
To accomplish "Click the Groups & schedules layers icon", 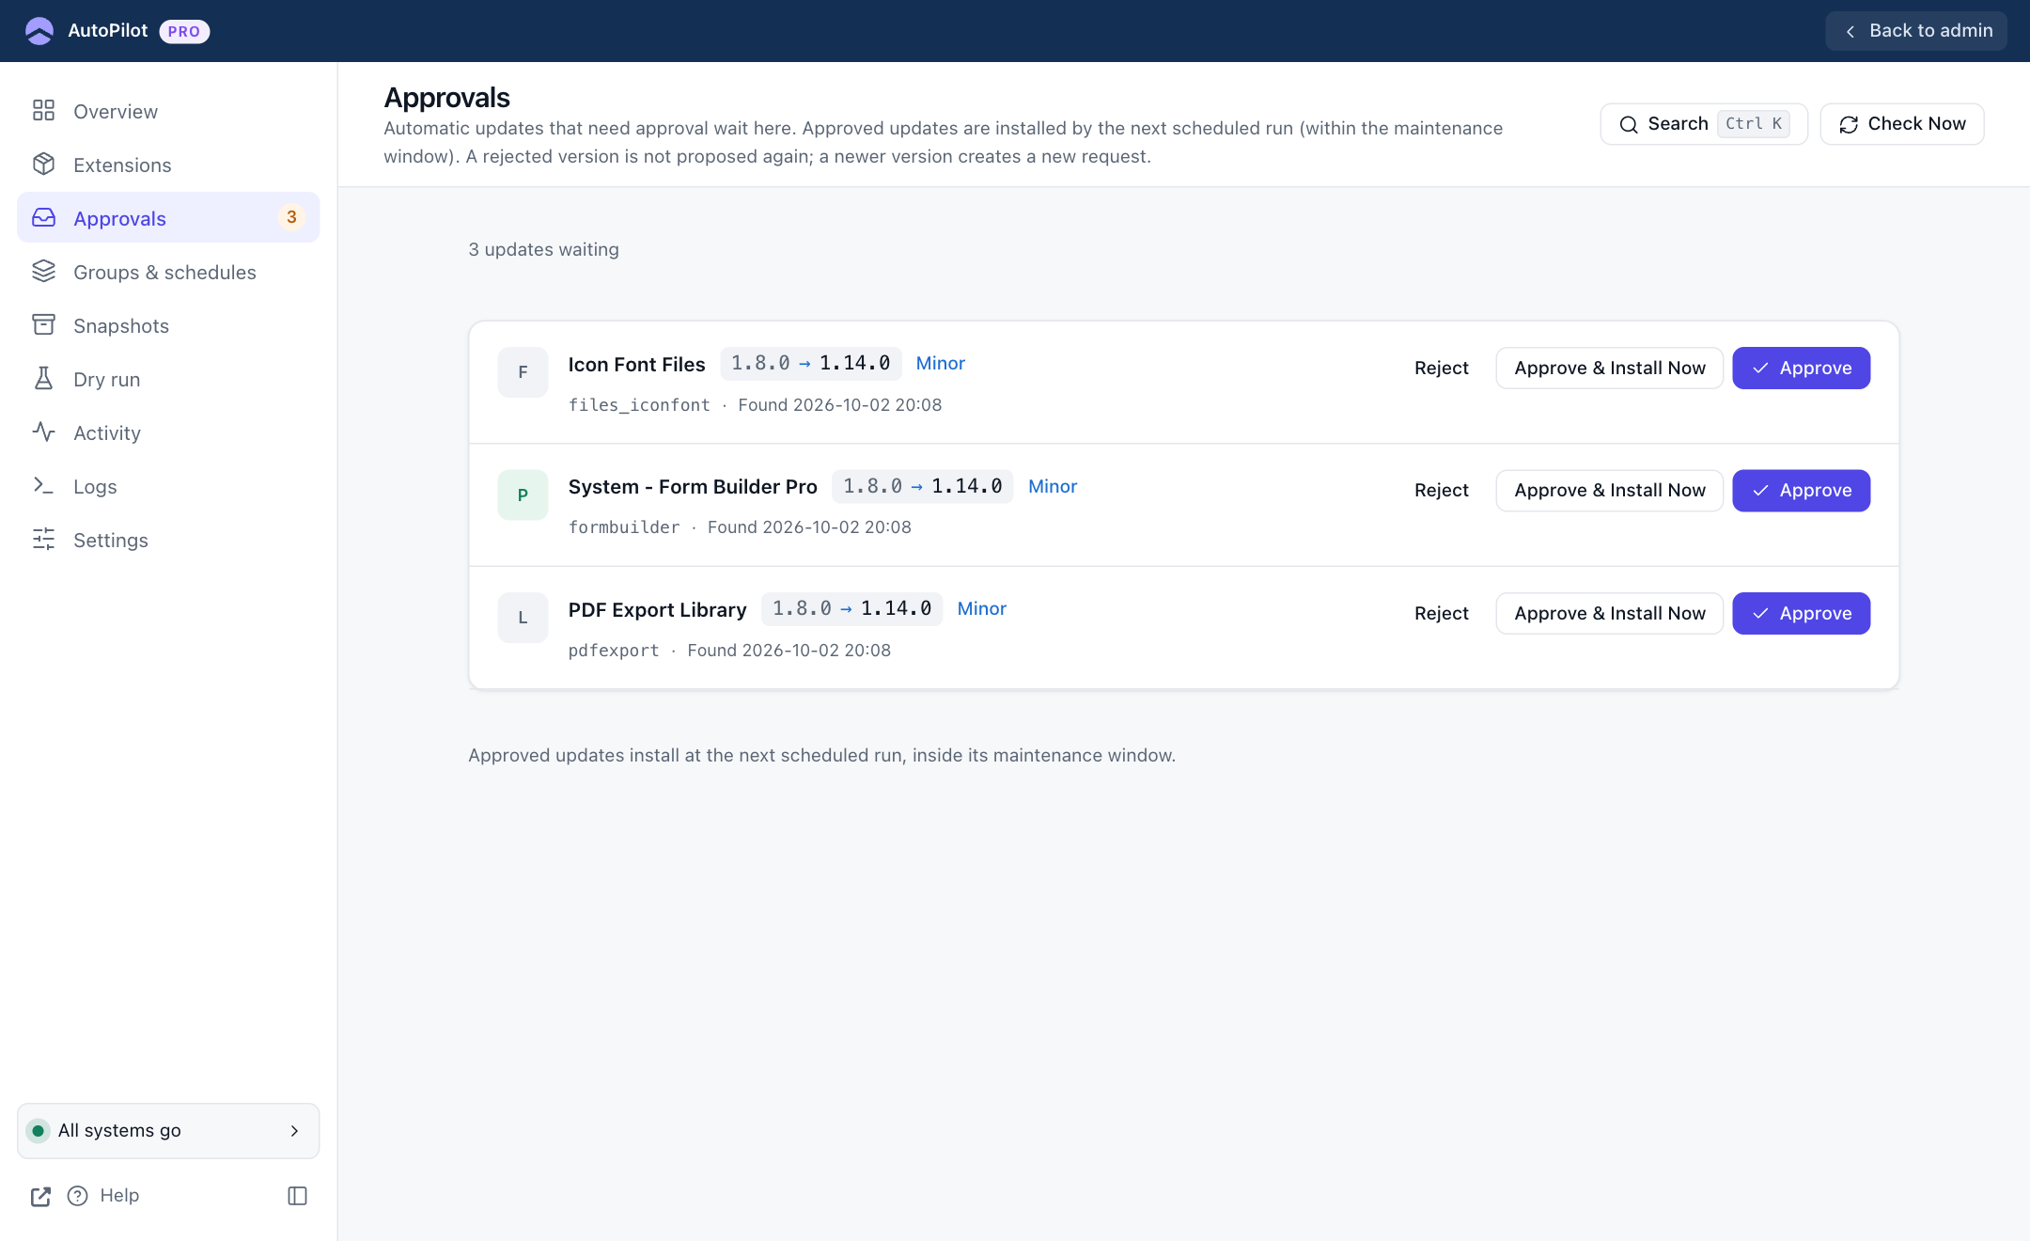I will pyautogui.click(x=43, y=272).
